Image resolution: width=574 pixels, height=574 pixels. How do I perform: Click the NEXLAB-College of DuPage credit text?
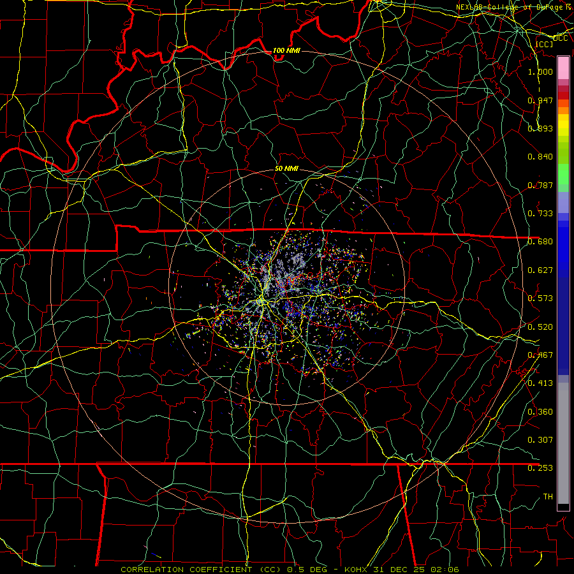(514, 7)
